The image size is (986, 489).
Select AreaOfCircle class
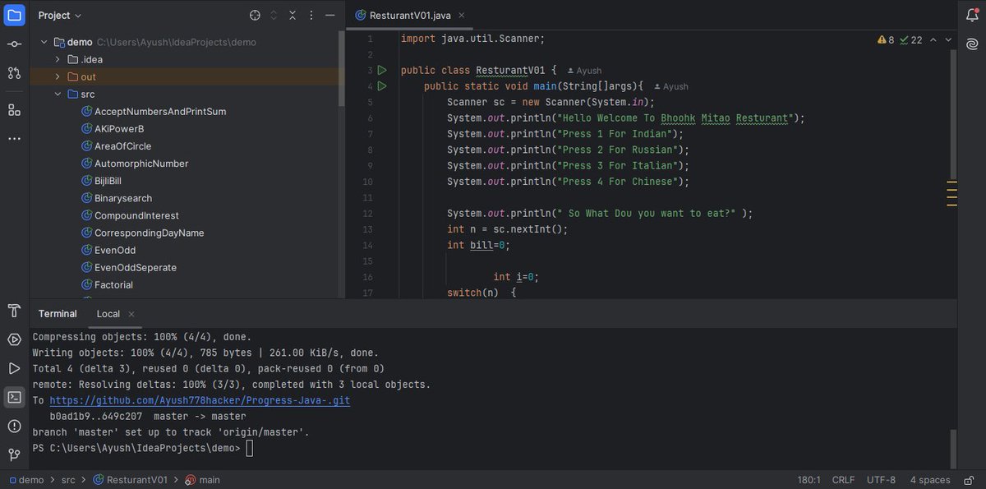(x=116, y=146)
